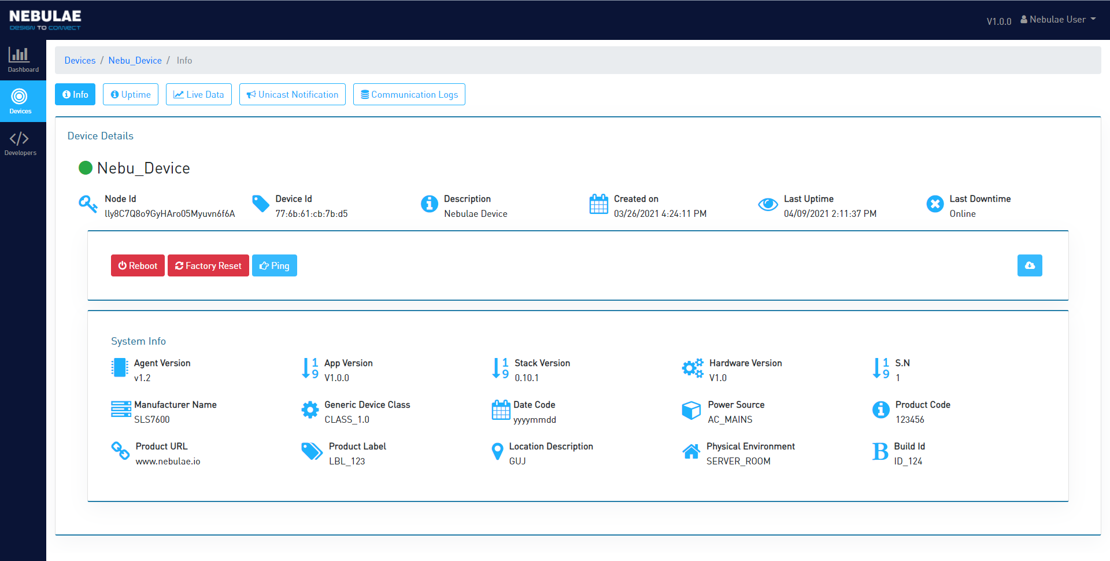Switch to the Info tab
The image size is (1110, 561).
click(x=75, y=94)
